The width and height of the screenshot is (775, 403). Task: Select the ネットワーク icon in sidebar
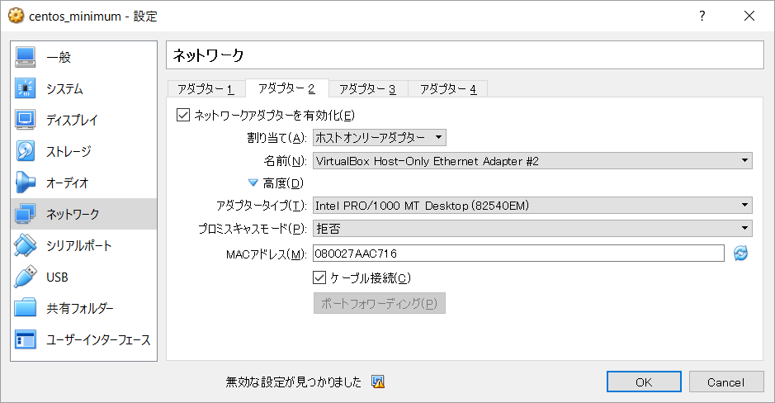tap(25, 214)
